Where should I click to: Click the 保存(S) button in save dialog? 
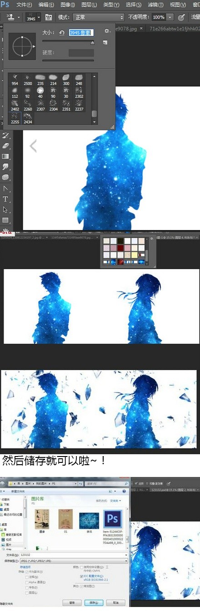(95, 602)
